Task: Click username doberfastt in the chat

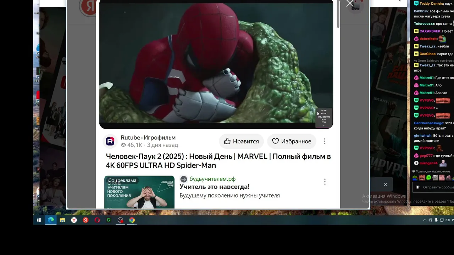Action: coord(428,39)
